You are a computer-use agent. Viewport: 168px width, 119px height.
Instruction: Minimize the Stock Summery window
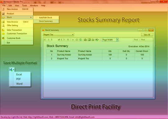(x=140, y=30)
